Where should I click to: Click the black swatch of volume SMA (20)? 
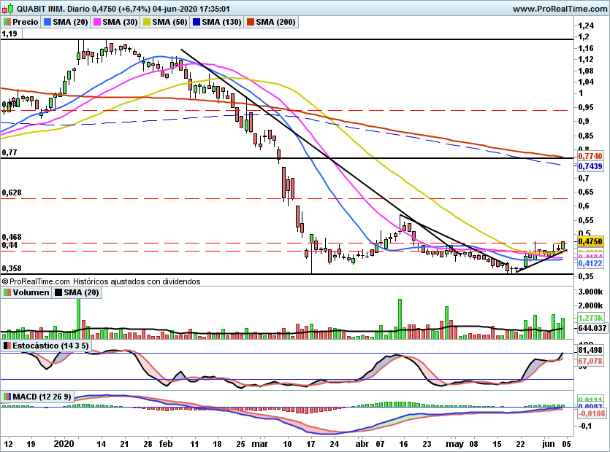tap(58, 292)
